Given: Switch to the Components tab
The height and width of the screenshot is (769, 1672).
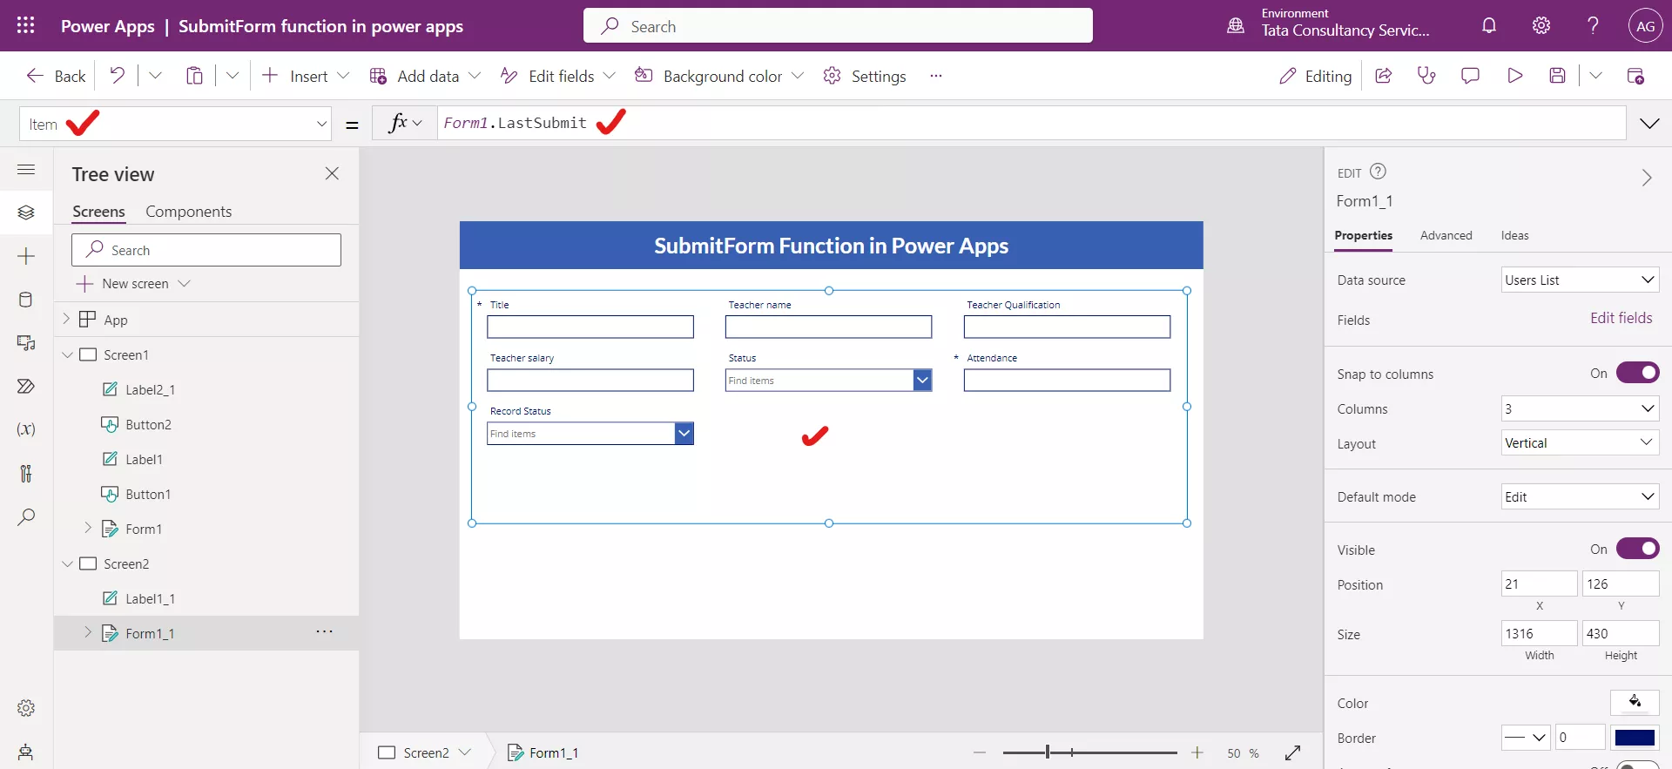Looking at the screenshot, I should (x=188, y=212).
